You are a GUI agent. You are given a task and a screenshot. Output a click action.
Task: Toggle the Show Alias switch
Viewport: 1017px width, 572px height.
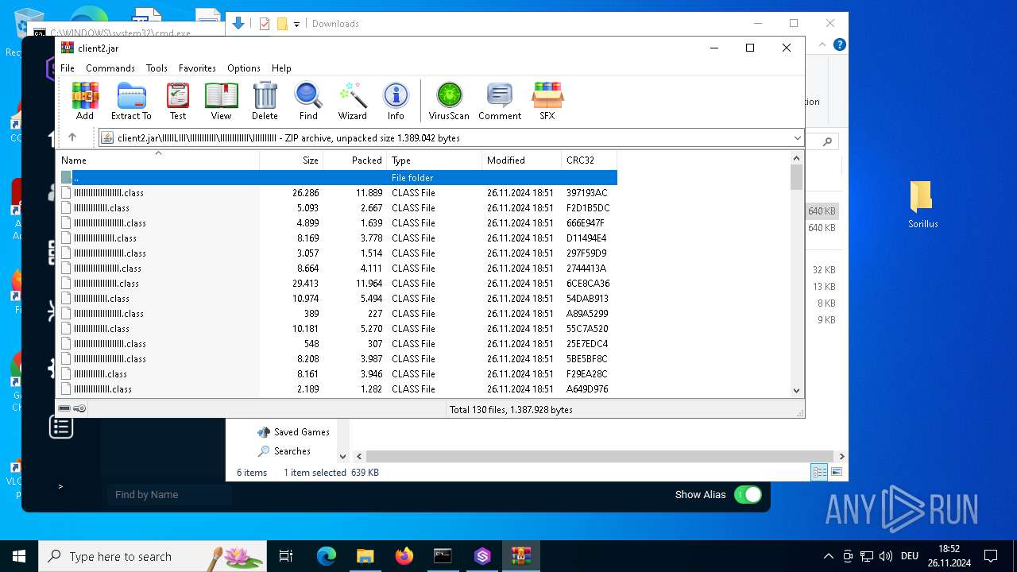[748, 495]
